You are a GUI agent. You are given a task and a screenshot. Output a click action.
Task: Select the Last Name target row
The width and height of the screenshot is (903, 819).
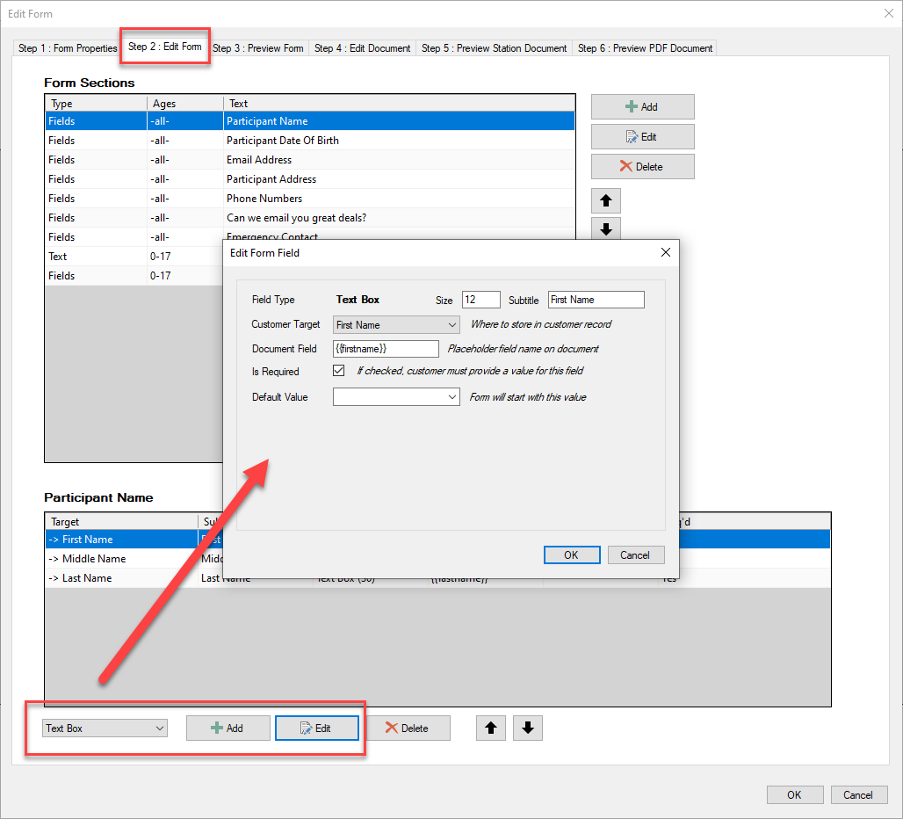[134, 577]
